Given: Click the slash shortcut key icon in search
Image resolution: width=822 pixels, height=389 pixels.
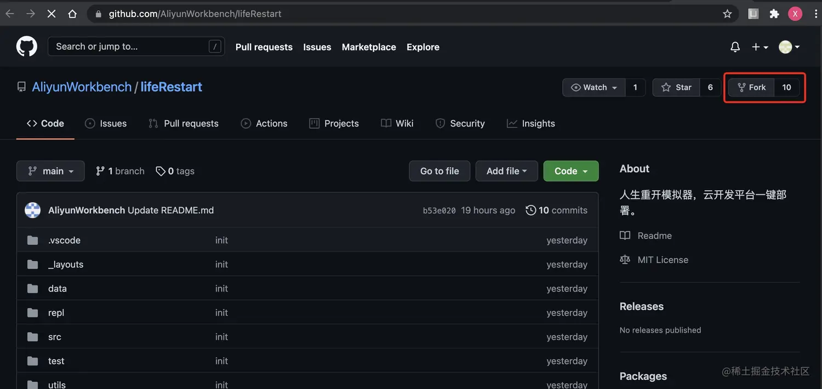Looking at the screenshot, I should [215, 47].
